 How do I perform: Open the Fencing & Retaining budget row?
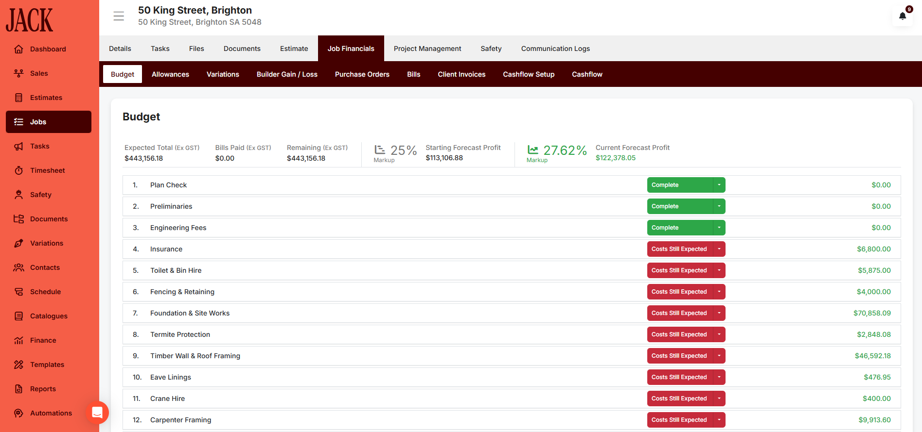[512, 292]
